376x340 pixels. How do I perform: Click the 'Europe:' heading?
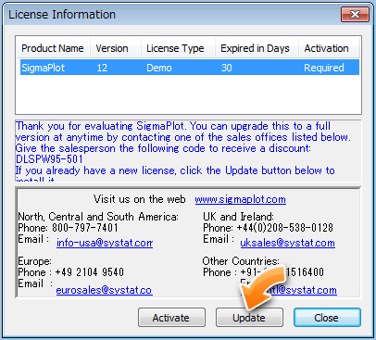coord(35,261)
